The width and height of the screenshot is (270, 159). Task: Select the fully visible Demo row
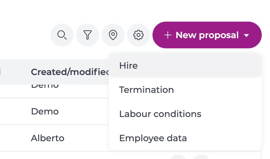click(x=45, y=112)
